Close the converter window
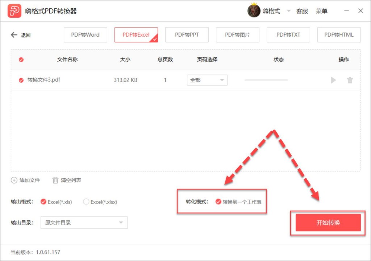Viewport: 371px width, 261px height. [x=360, y=11]
